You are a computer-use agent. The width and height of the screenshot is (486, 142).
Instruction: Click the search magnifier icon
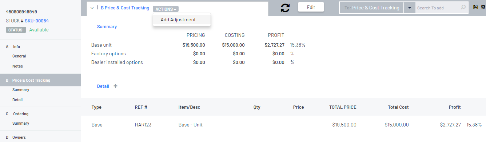click(x=463, y=7)
